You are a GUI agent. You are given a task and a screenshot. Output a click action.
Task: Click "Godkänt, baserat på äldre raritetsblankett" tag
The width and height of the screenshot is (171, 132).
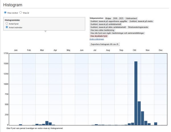click(x=108, y=27)
